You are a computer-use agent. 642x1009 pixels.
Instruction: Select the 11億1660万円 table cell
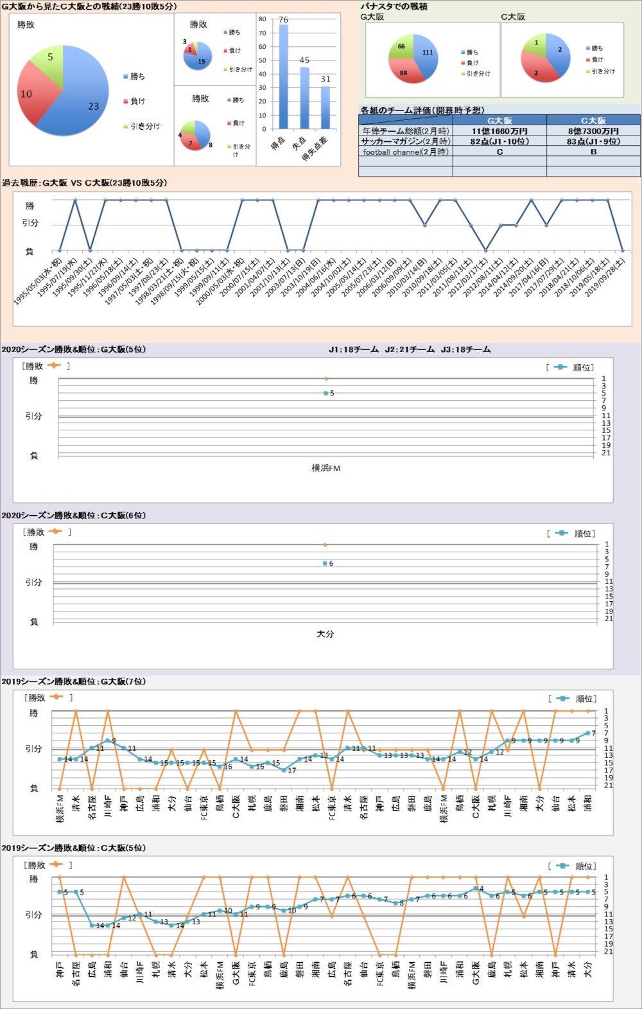(499, 131)
